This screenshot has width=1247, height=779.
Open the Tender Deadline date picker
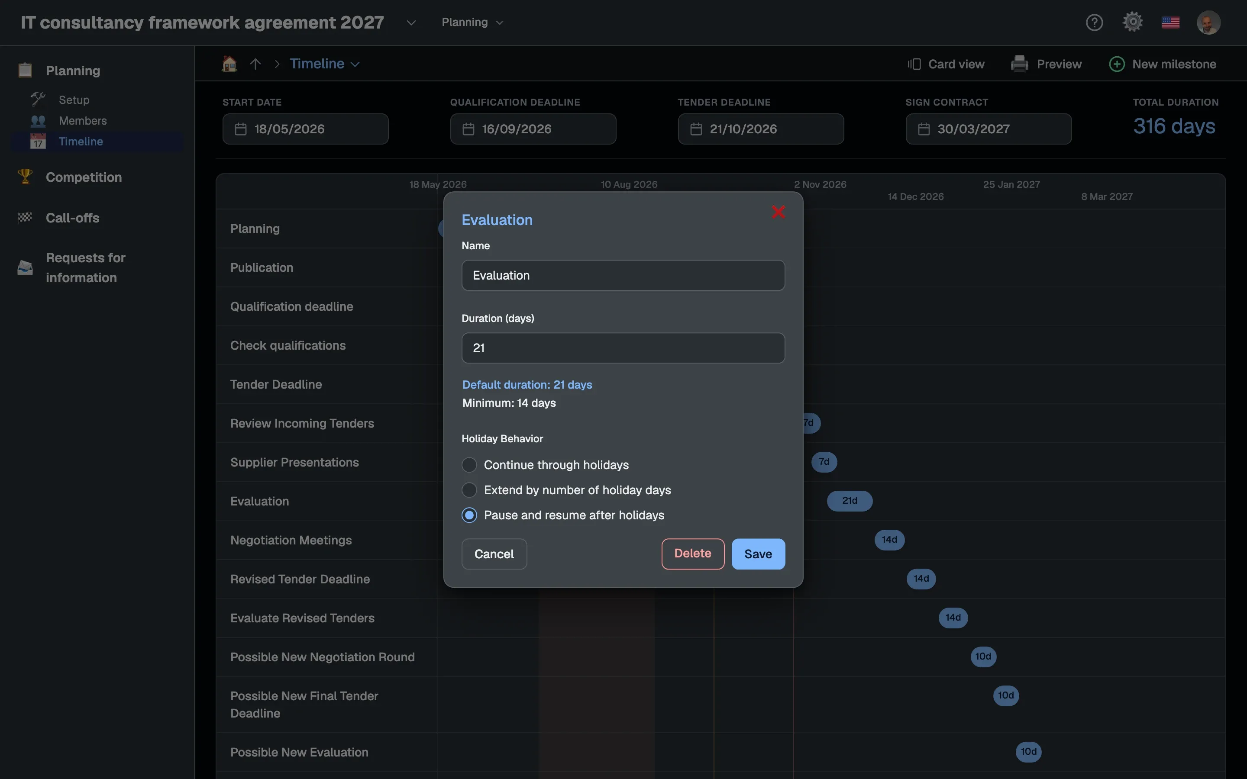click(x=761, y=129)
